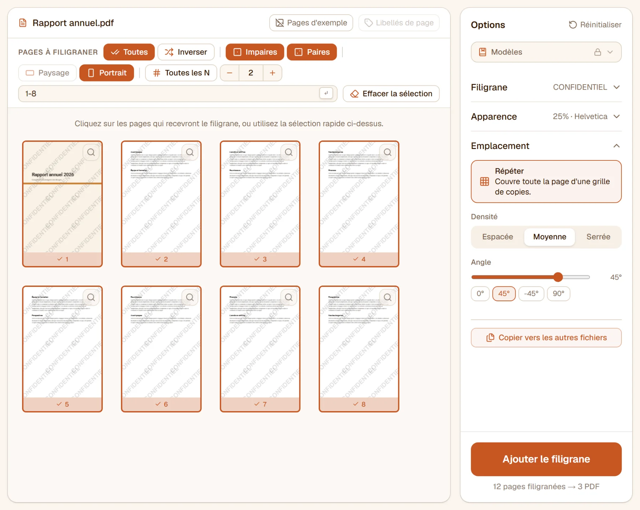Click the Répéter grid placement card
Image resolution: width=640 pixels, height=510 pixels.
point(546,181)
